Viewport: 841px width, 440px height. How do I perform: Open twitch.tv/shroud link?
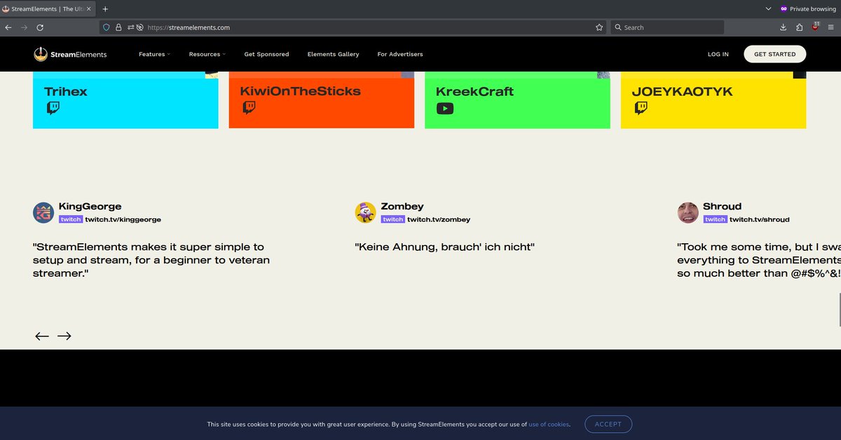[x=760, y=219]
